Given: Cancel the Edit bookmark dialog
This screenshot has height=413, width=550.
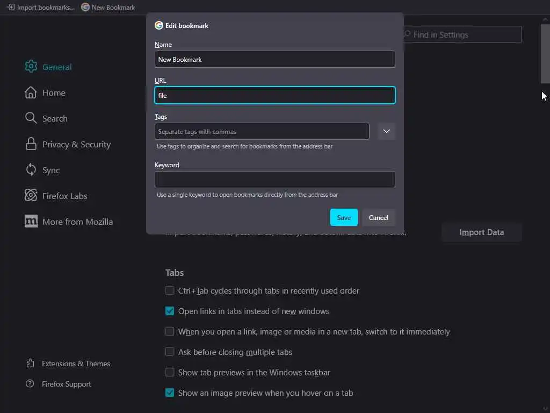Looking at the screenshot, I should (x=378, y=217).
